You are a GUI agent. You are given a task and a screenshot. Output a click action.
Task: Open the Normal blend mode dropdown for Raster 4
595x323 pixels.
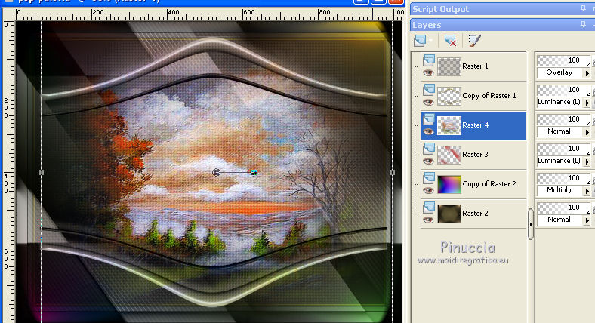click(587, 132)
